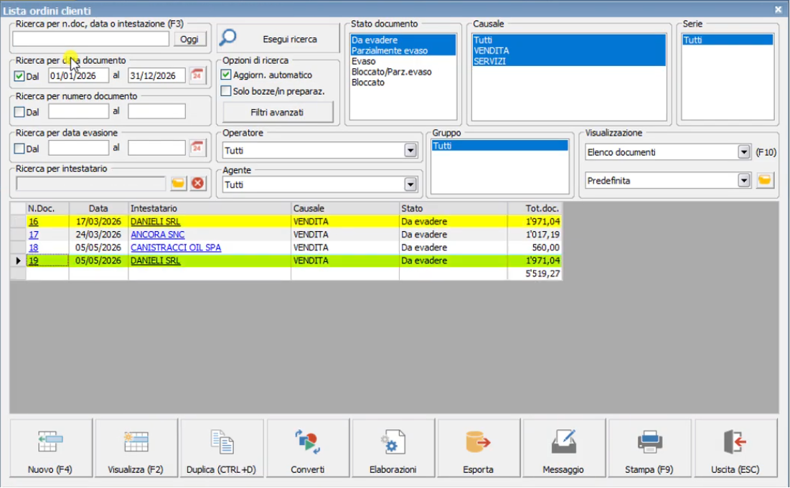This screenshot has height=488, width=790.
Task: Click the Nuovo (F4) new order icon
Action: point(50,441)
